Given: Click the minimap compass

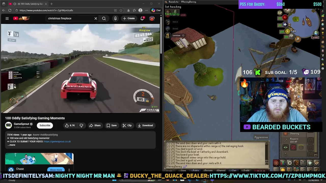Looking at the screenshot, I should pos(287,10).
